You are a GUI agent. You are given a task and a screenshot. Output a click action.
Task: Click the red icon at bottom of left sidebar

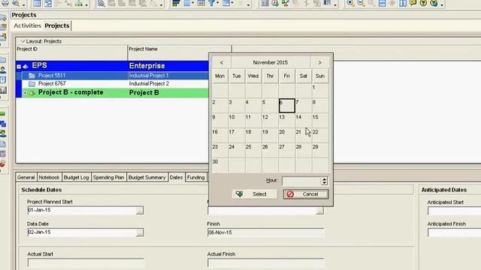point(2,163)
